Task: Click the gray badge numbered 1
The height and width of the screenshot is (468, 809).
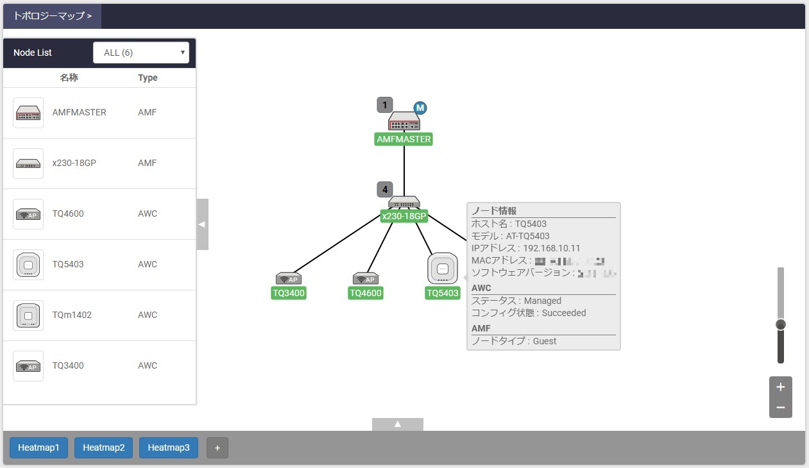Action: pos(385,105)
